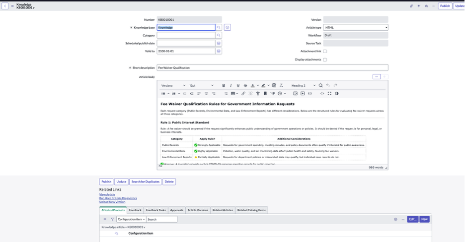Open the Configuration item search dropdown

click(131, 219)
